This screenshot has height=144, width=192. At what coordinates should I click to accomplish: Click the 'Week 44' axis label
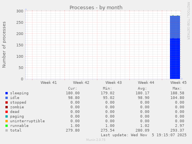pos(146,83)
